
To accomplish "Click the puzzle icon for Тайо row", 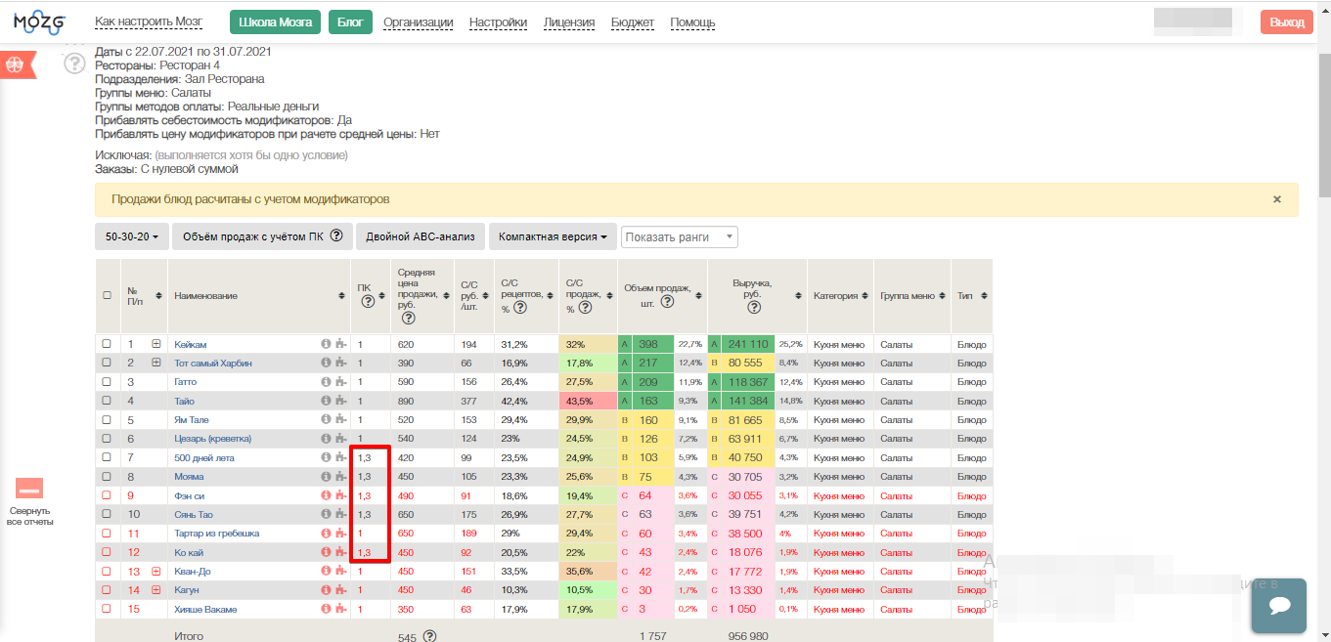I will 339,401.
